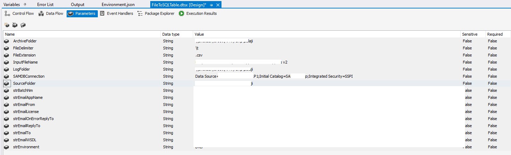
Task: Switch to the Variables panel tab
Action: tap(12, 5)
